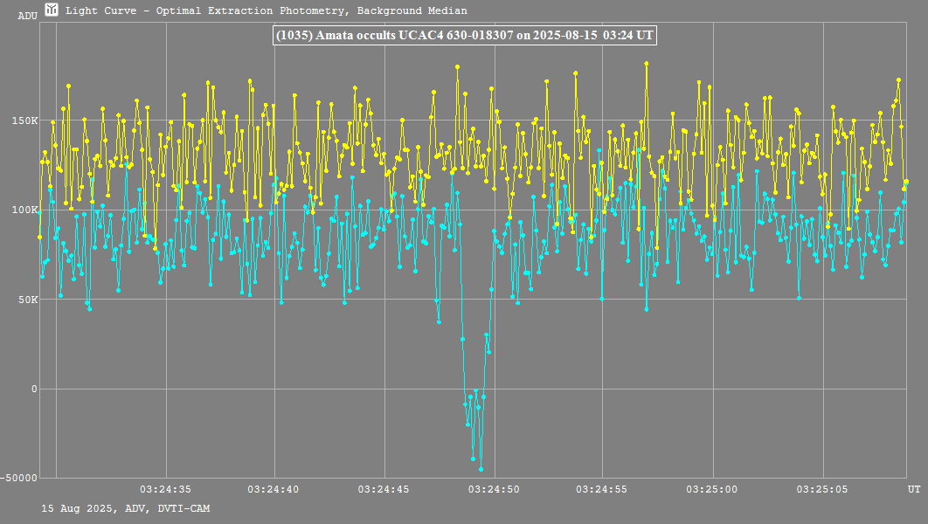The height and width of the screenshot is (524, 928).
Task: Select the 03:25:00 time axis label
Action: coord(713,489)
